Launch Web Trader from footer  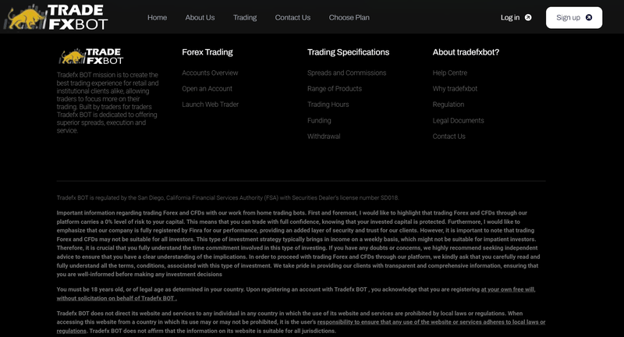click(x=210, y=105)
